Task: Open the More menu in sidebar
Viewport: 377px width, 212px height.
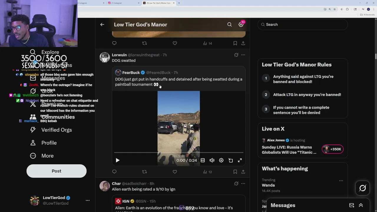Action: point(42,156)
